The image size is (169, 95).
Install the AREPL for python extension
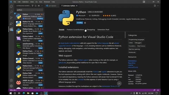coord(40,85)
